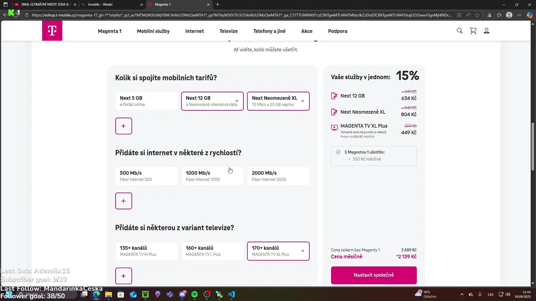
Task: Click 550 Kč měsíčně savings text
Action: [367, 159]
